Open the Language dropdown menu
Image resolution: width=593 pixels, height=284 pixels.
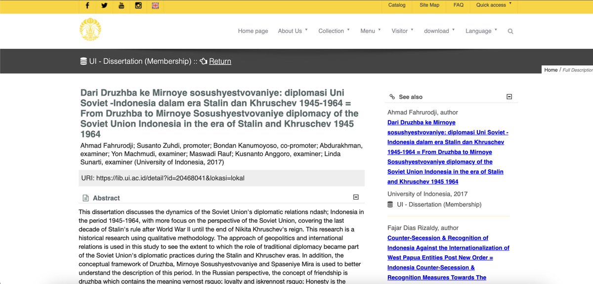[481, 31]
